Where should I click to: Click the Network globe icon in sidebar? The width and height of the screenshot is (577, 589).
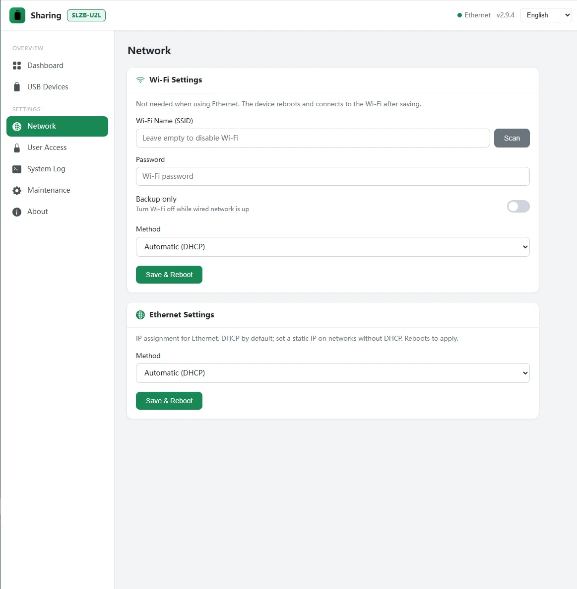17,127
